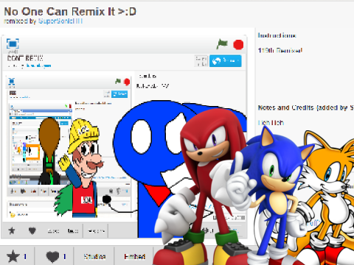Click the title No One Can Remix It >:D
Image resolution: width=354 pixels, height=265 pixels.
click(x=70, y=11)
